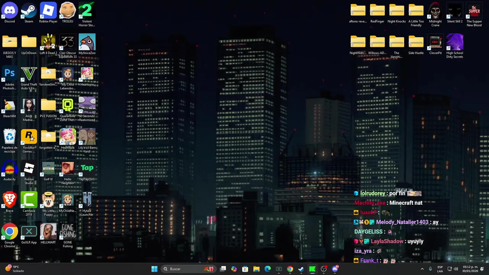Open MyChildNe... desktop icon
This screenshot has height=275, width=489.
click(68, 203)
